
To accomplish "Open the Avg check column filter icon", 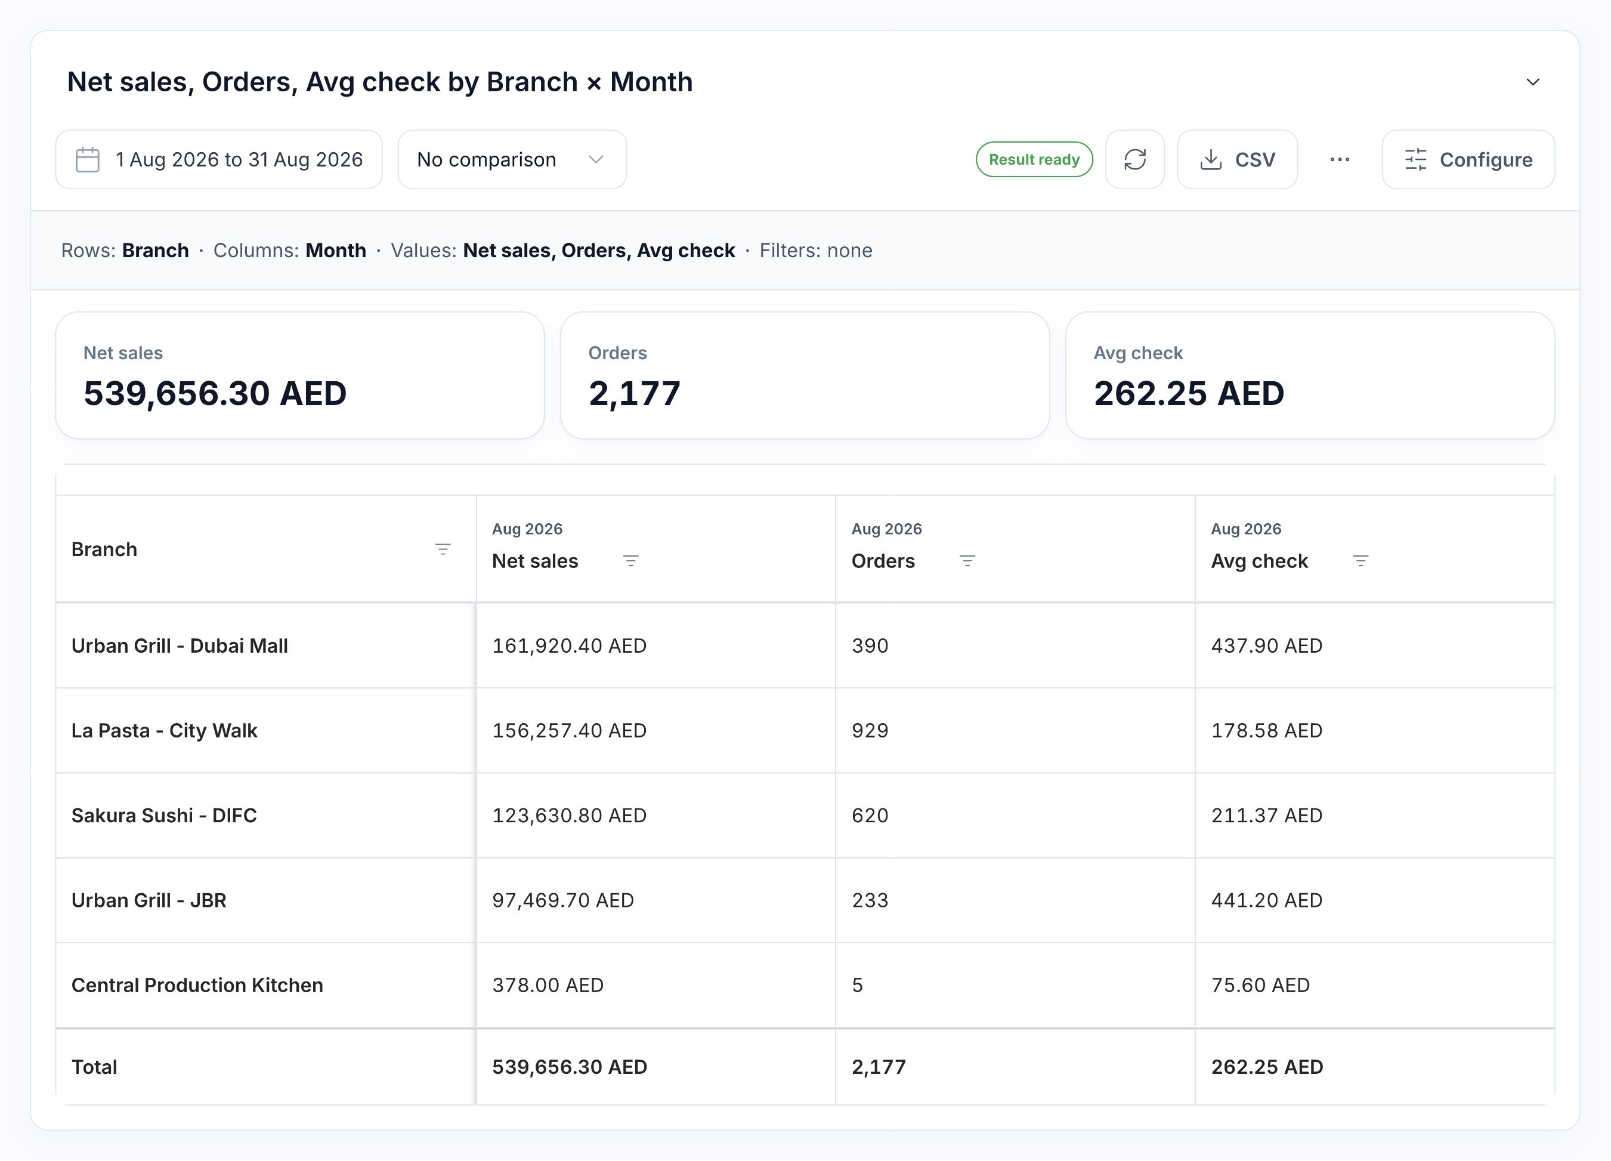I will click(x=1360, y=561).
